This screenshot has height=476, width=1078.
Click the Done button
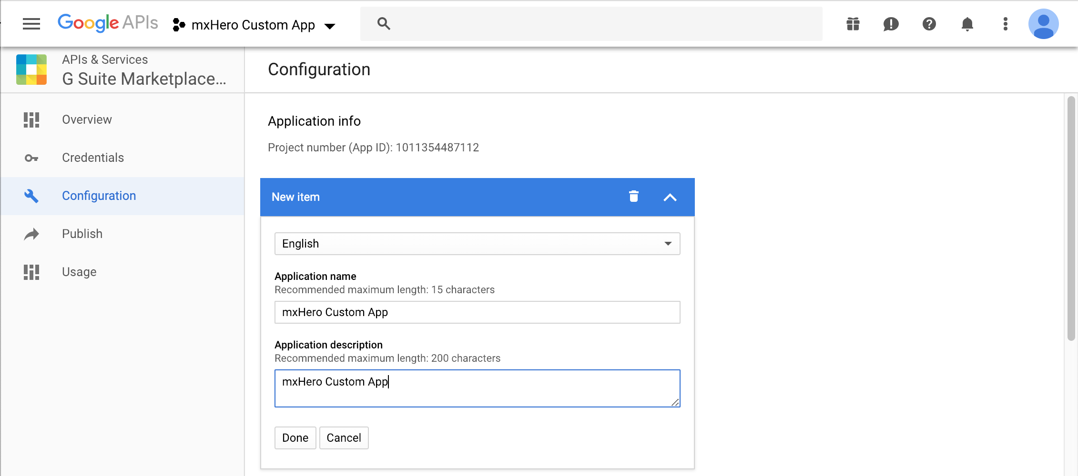click(x=295, y=438)
